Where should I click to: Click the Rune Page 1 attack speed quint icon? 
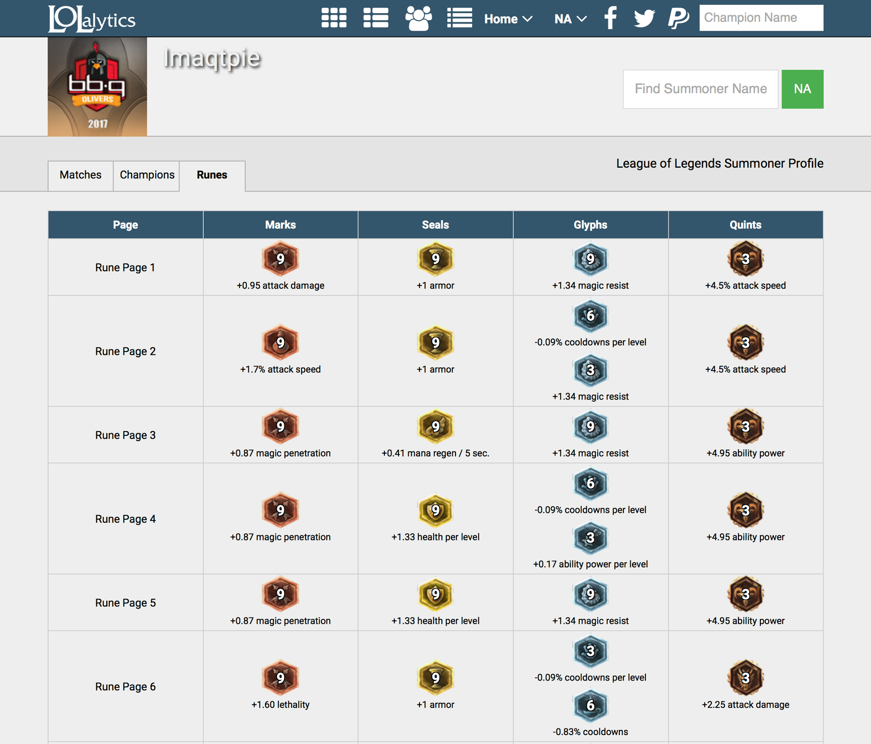click(746, 258)
